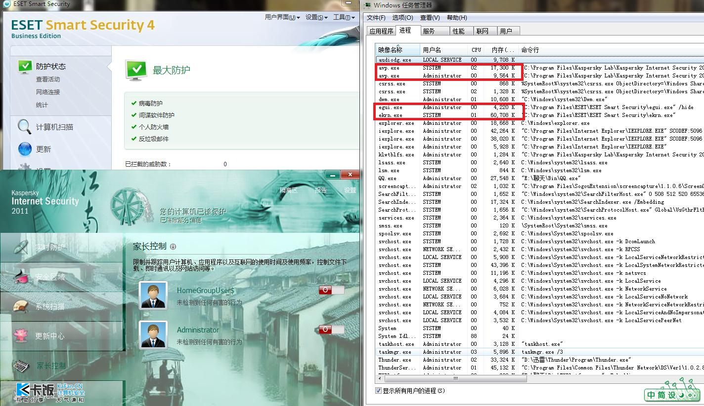Click the Task Manager title bar icon
Image resolution: width=704 pixels, height=406 pixels.
tap(367, 5)
